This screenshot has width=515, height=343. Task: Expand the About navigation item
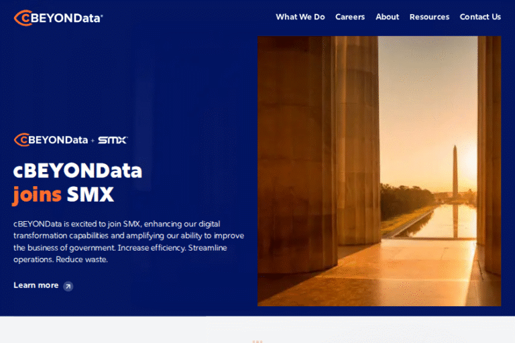[x=387, y=17]
